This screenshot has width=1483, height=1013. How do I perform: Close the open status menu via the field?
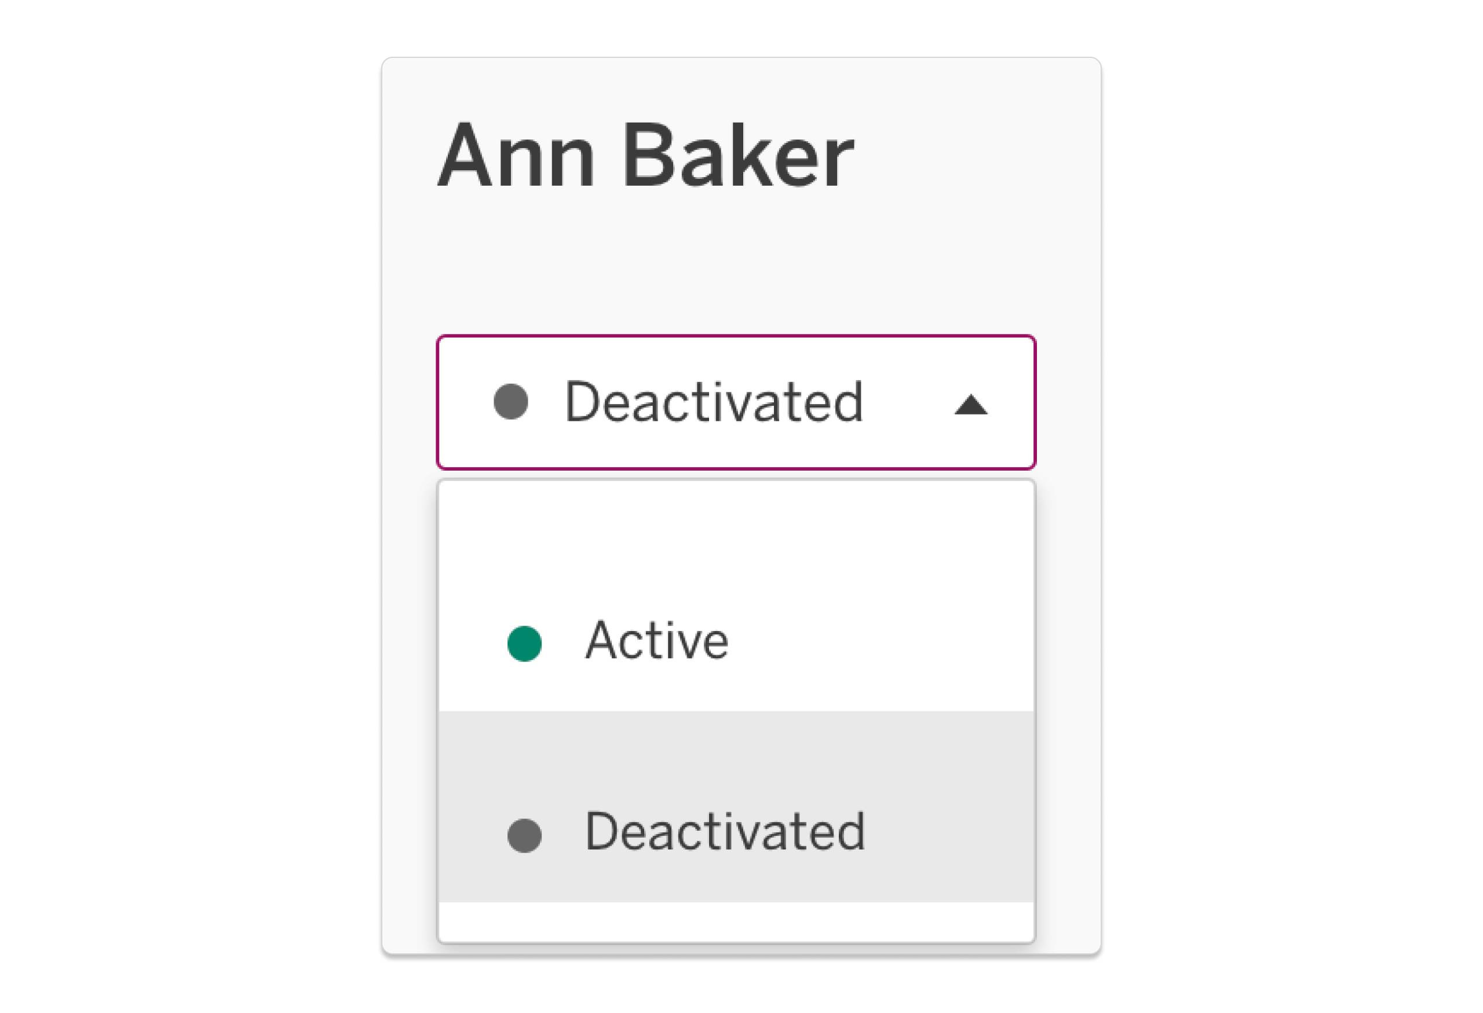click(x=735, y=402)
